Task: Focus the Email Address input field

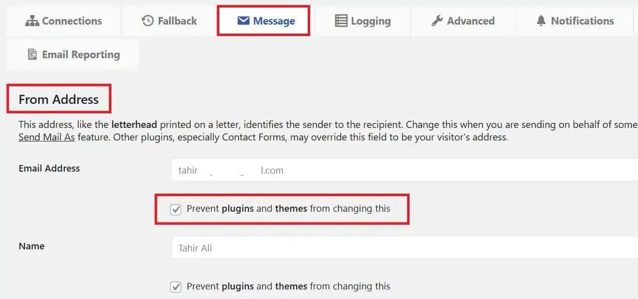Action: click(402, 170)
